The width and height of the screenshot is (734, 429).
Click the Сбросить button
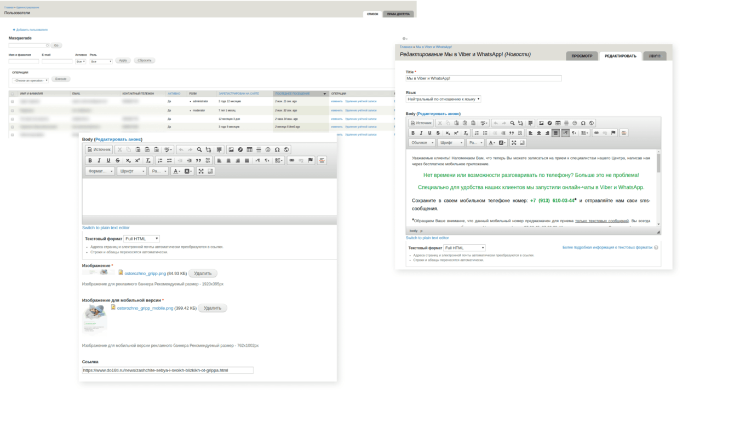coord(145,61)
